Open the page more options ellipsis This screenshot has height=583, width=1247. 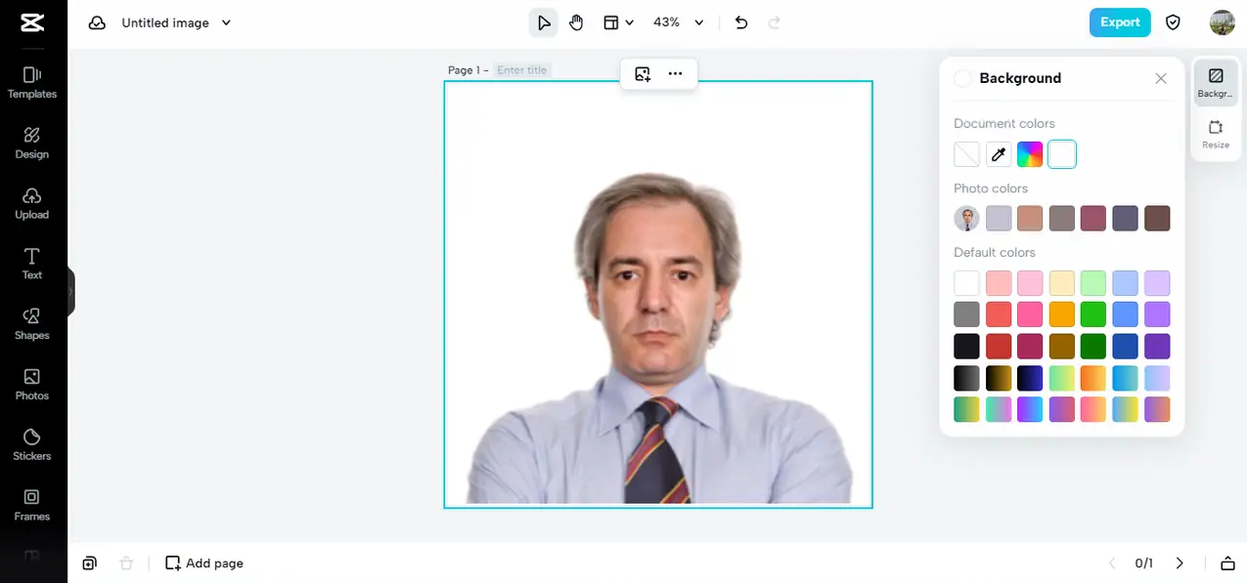tap(675, 73)
